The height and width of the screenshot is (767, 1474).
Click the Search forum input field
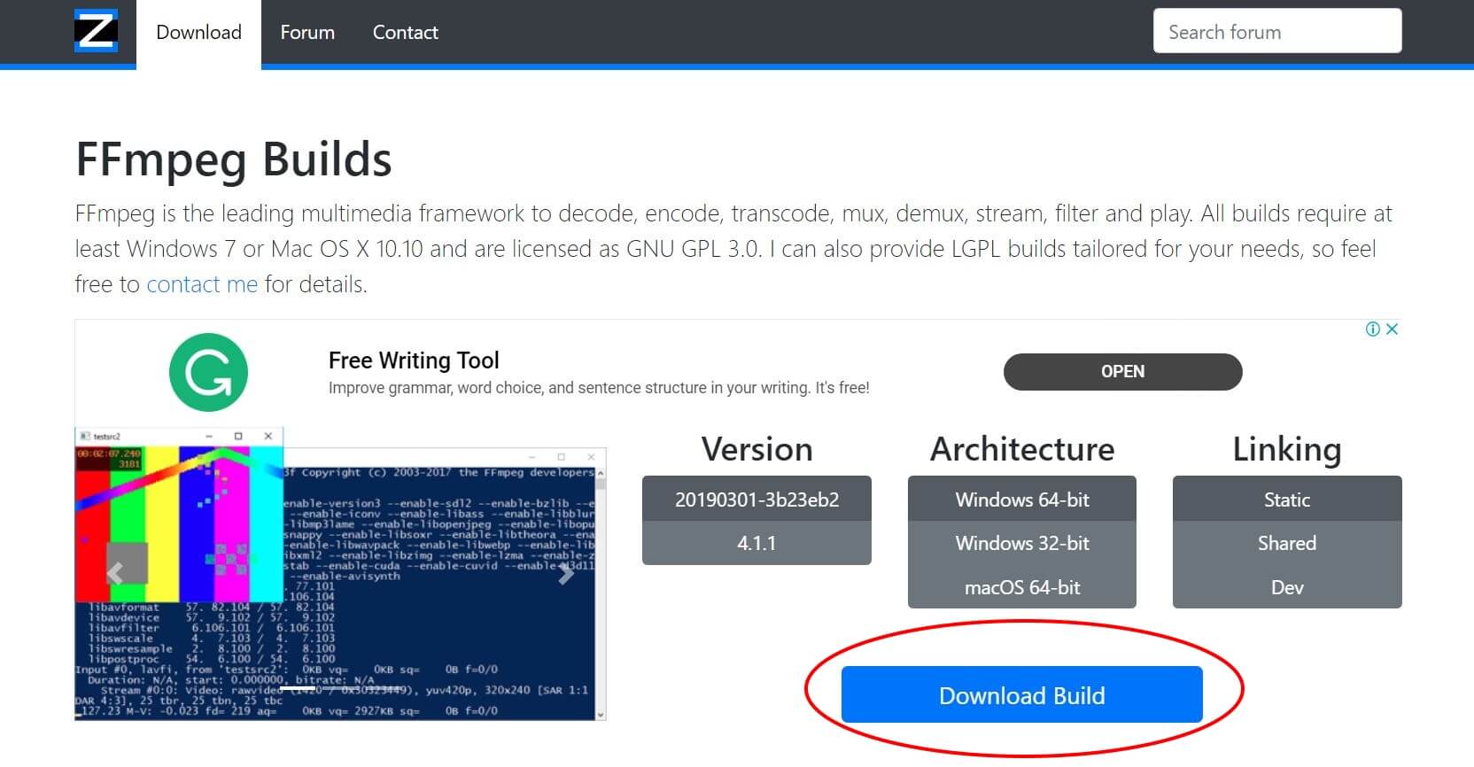click(1277, 31)
